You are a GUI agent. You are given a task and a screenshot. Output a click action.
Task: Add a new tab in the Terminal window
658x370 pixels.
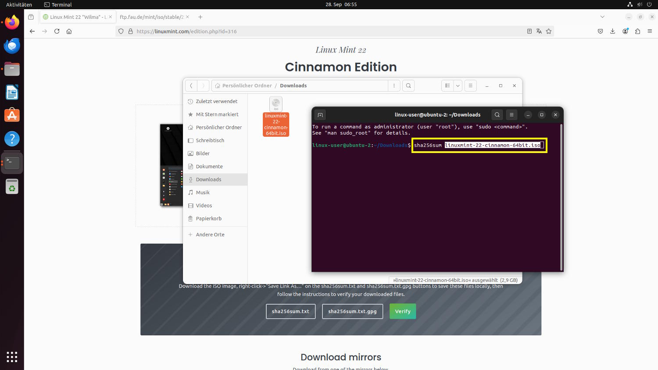(x=320, y=115)
